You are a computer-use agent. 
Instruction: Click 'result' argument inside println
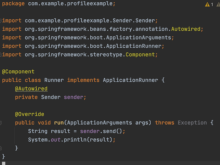click(x=99, y=140)
